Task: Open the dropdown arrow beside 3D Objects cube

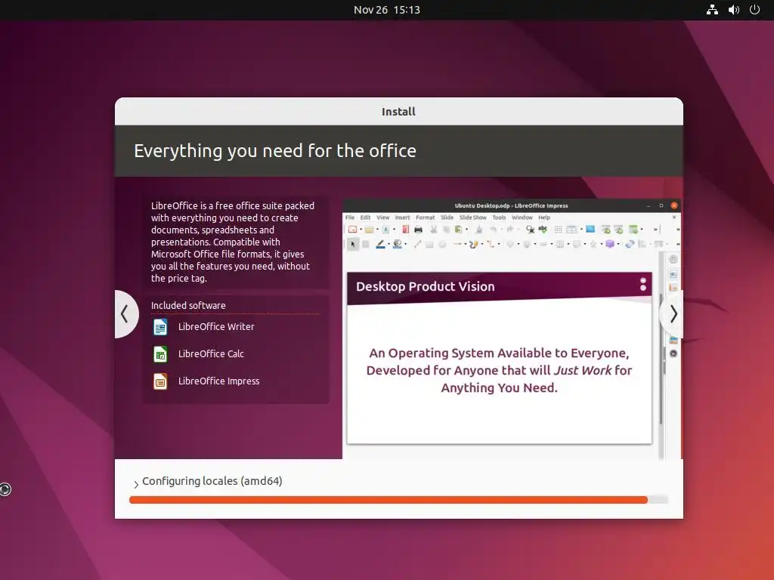Action: [618, 244]
